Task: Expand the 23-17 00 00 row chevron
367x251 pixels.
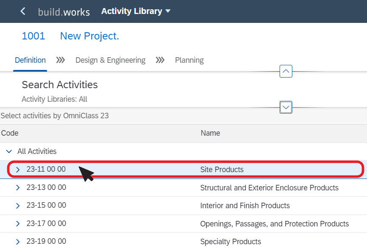Action: point(18,223)
